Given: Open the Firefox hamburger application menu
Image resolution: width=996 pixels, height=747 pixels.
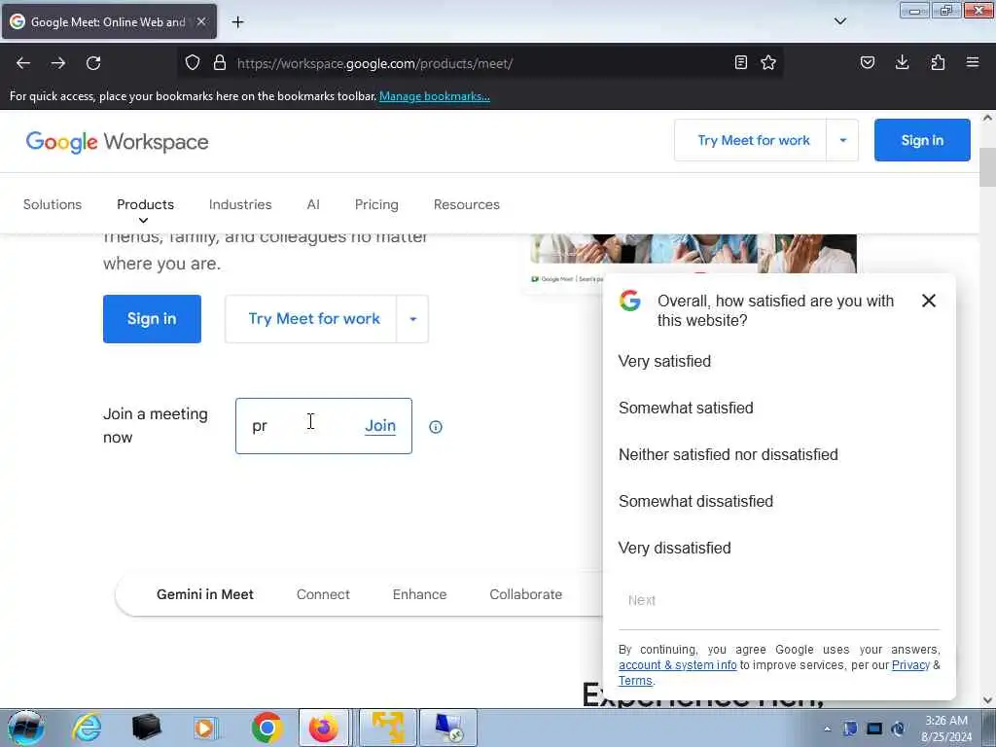Looking at the screenshot, I should (973, 62).
